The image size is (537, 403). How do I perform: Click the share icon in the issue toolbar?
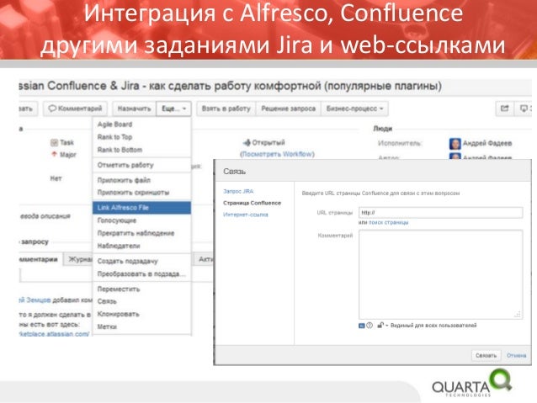(504, 109)
